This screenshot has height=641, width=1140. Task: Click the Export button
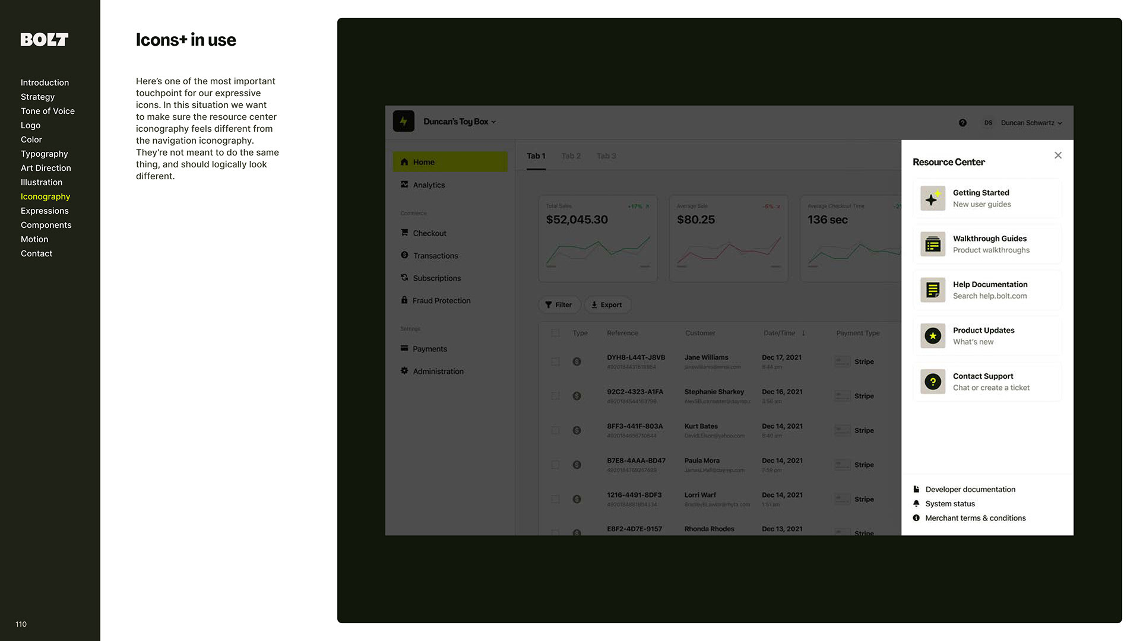[607, 305]
